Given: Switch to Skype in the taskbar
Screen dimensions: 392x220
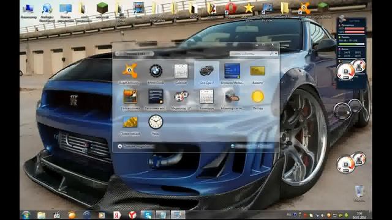Looking at the screenshot, I should tap(148, 215).
